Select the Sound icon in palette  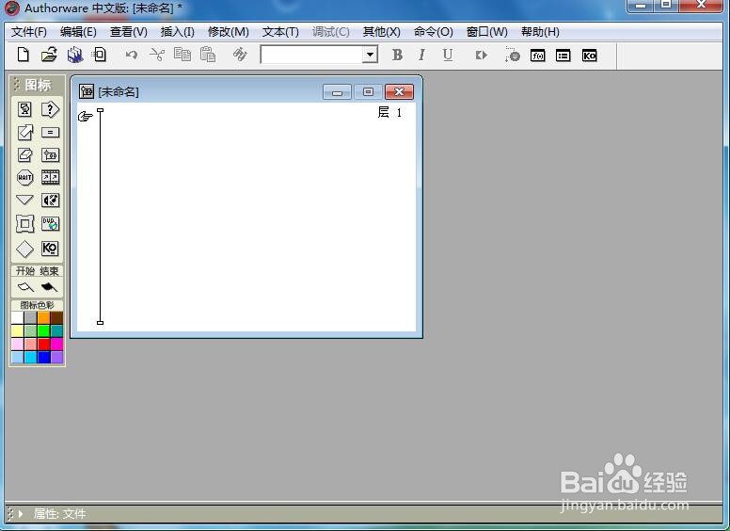[50, 201]
